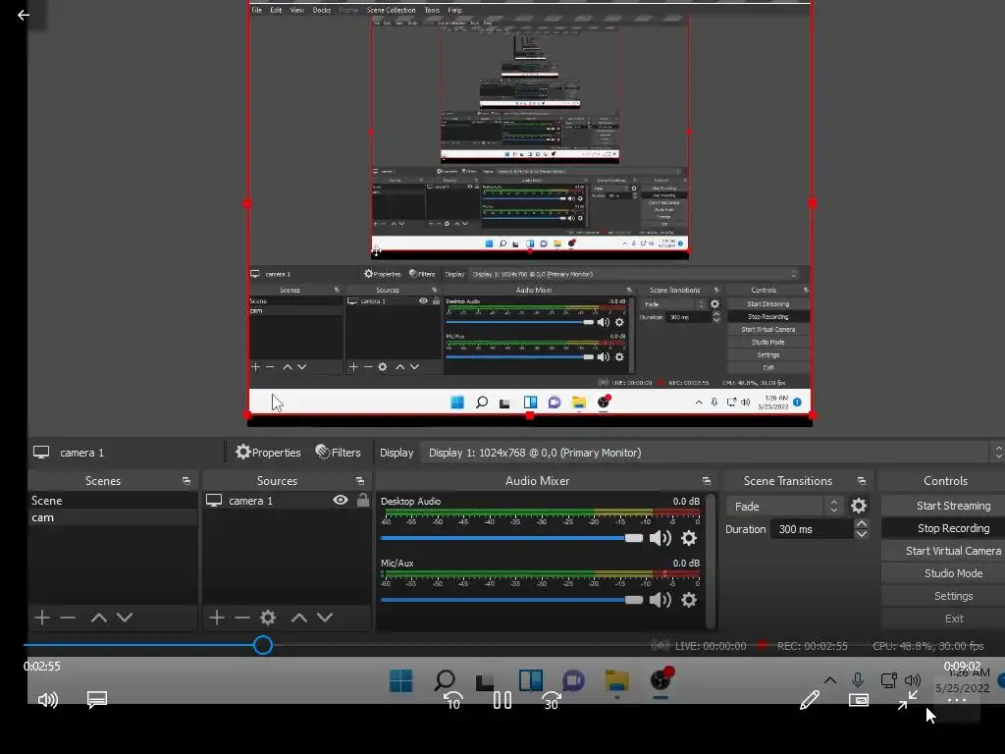Add a new scene with the plus button

[42, 618]
